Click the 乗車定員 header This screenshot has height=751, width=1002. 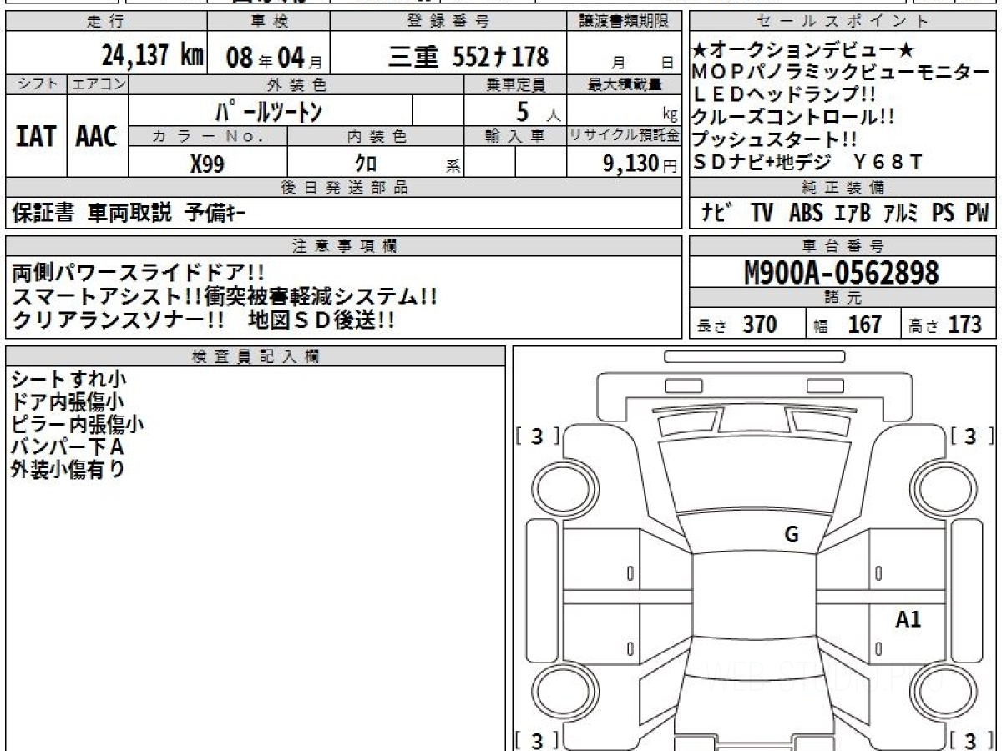click(x=515, y=84)
